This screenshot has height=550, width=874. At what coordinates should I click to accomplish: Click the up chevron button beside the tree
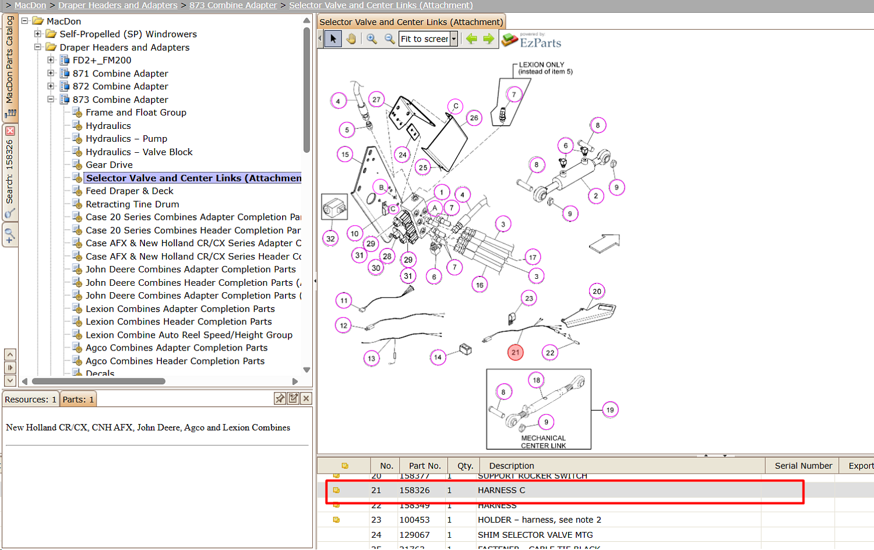tap(10, 354)
